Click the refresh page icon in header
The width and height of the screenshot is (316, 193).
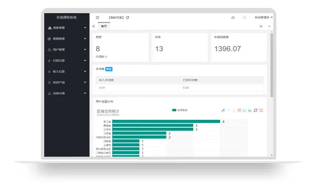(x=127, y=18)
